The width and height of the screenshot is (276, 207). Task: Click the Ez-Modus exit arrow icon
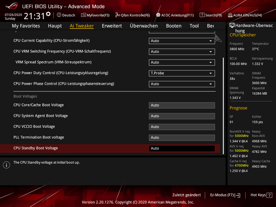click(x=237, y=195)
